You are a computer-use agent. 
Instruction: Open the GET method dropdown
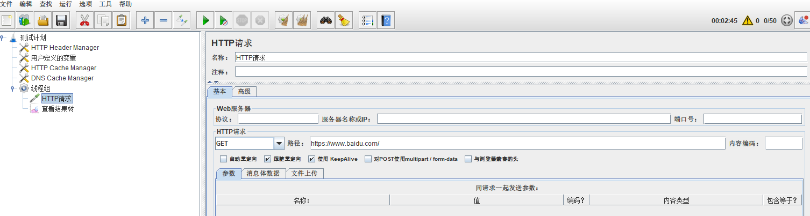[x=279, y=144]
